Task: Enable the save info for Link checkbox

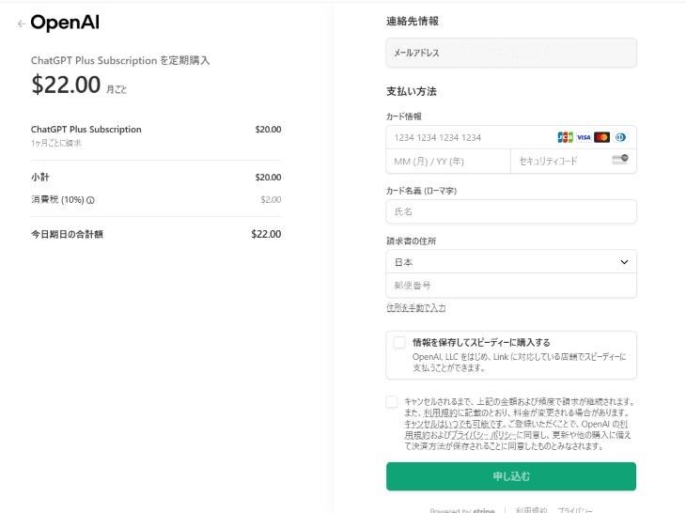Action: [x=399, y=342]
